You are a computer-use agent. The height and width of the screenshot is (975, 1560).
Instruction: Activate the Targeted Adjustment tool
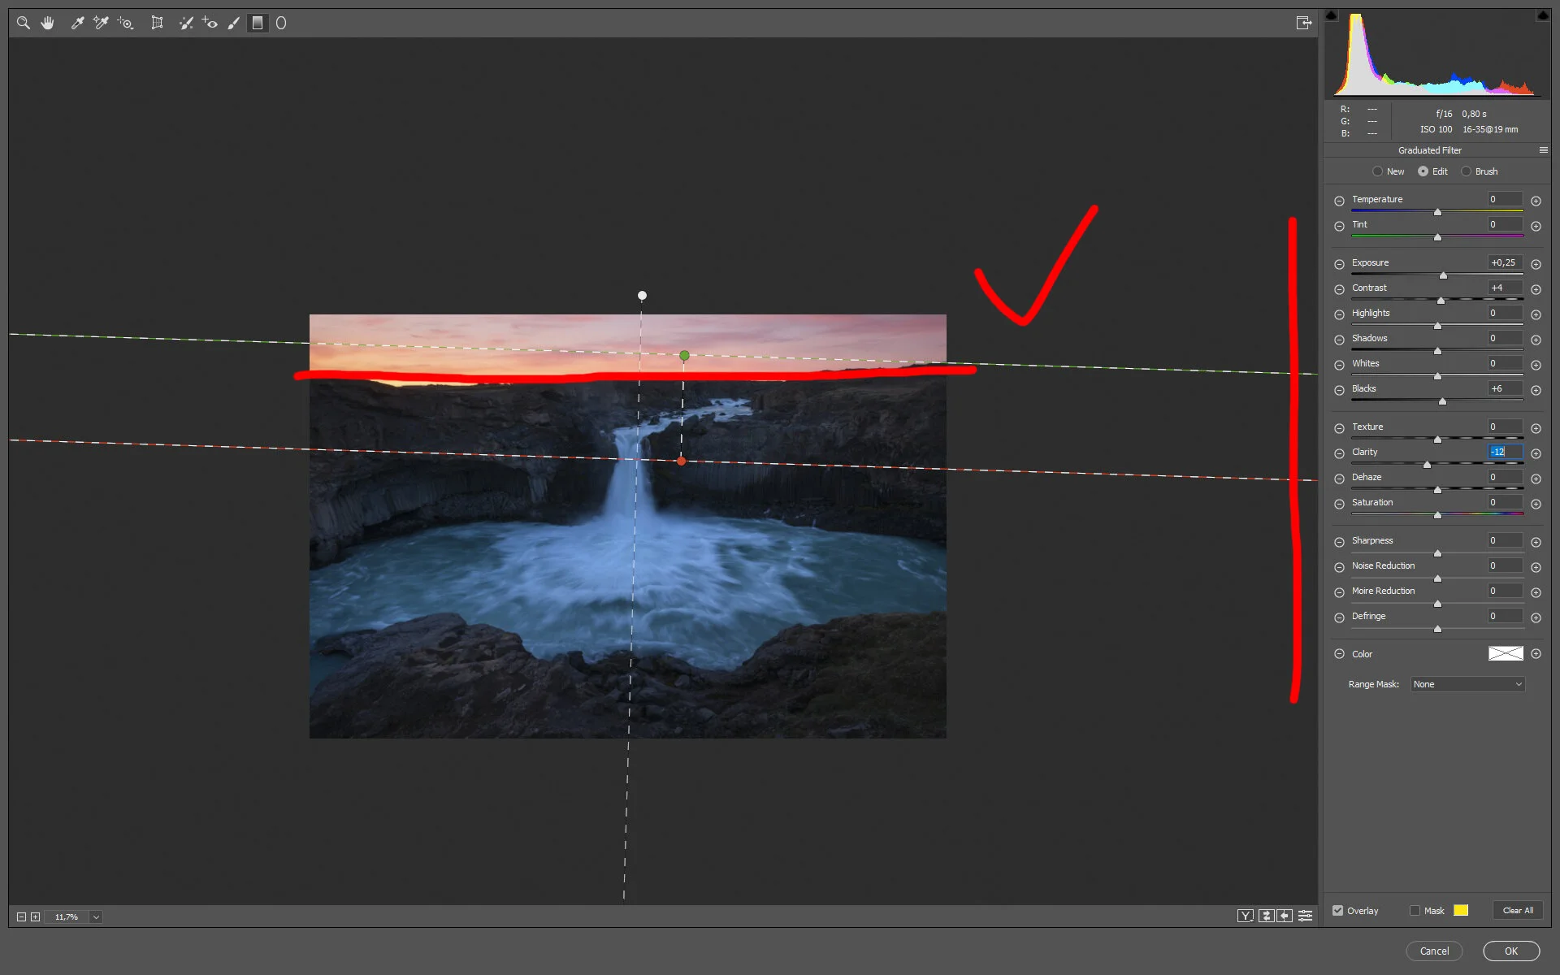pos(126,24)
